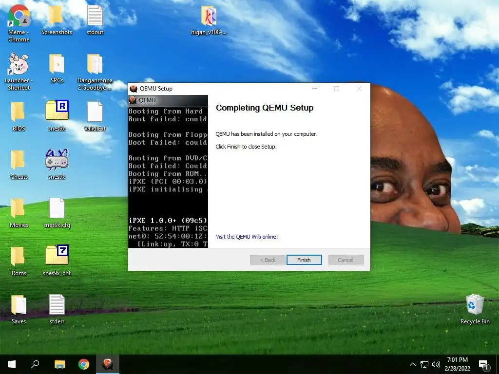The image size is (499, 374).
Task: Click the QEMU boot console banner image
Action: pos(168,171)
